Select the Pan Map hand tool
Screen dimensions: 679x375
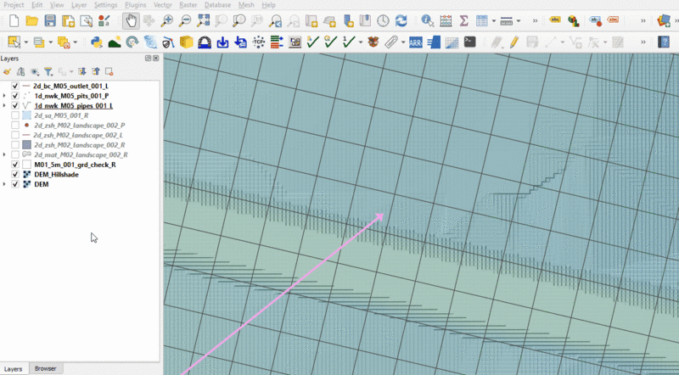click(x=129, y=20)
